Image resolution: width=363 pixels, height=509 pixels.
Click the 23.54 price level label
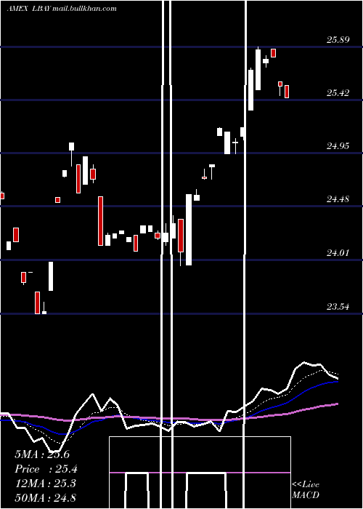(338, 306)
